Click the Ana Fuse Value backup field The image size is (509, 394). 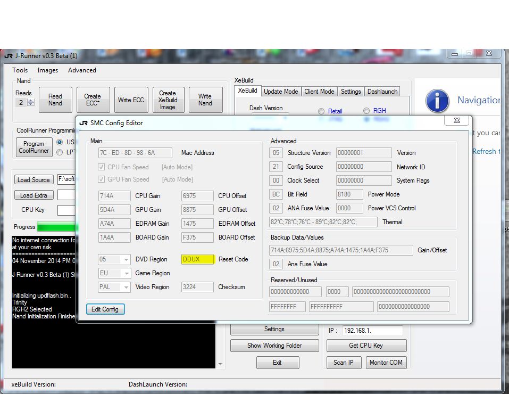[276, 264]
